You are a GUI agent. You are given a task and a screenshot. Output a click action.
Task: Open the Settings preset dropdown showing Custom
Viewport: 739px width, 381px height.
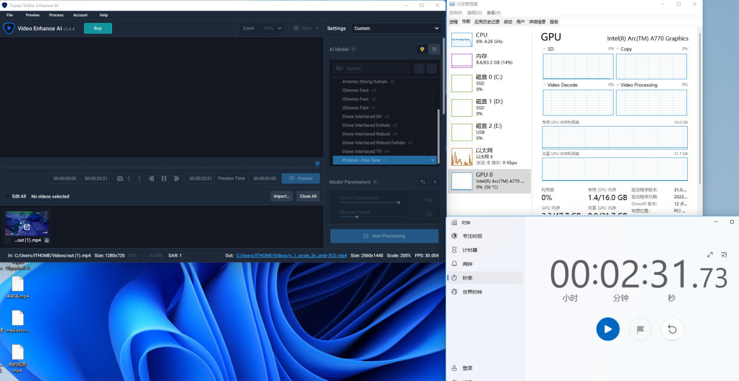point(396,28)
